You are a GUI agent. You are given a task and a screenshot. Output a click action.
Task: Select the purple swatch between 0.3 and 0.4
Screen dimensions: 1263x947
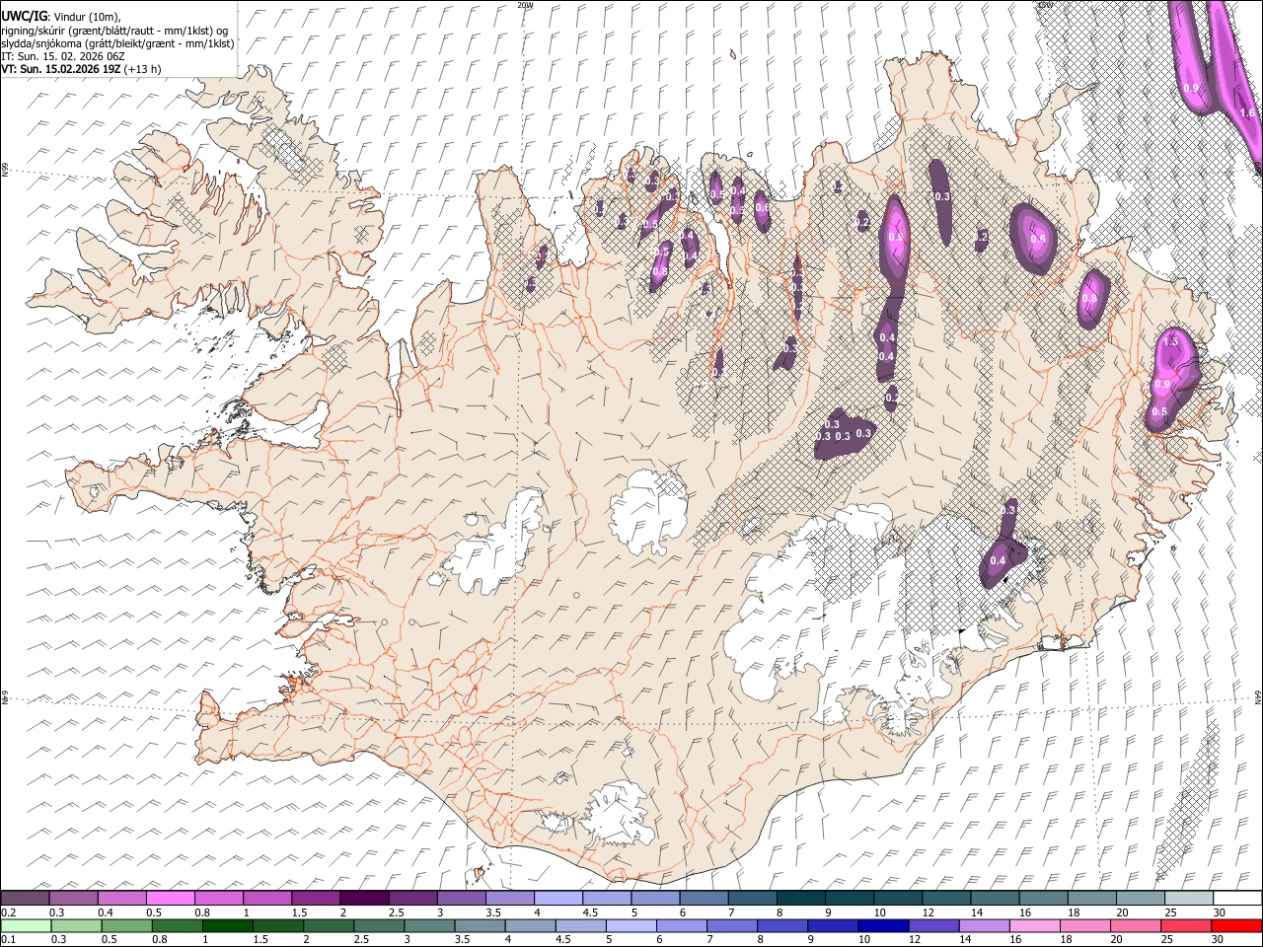[74, 898]
